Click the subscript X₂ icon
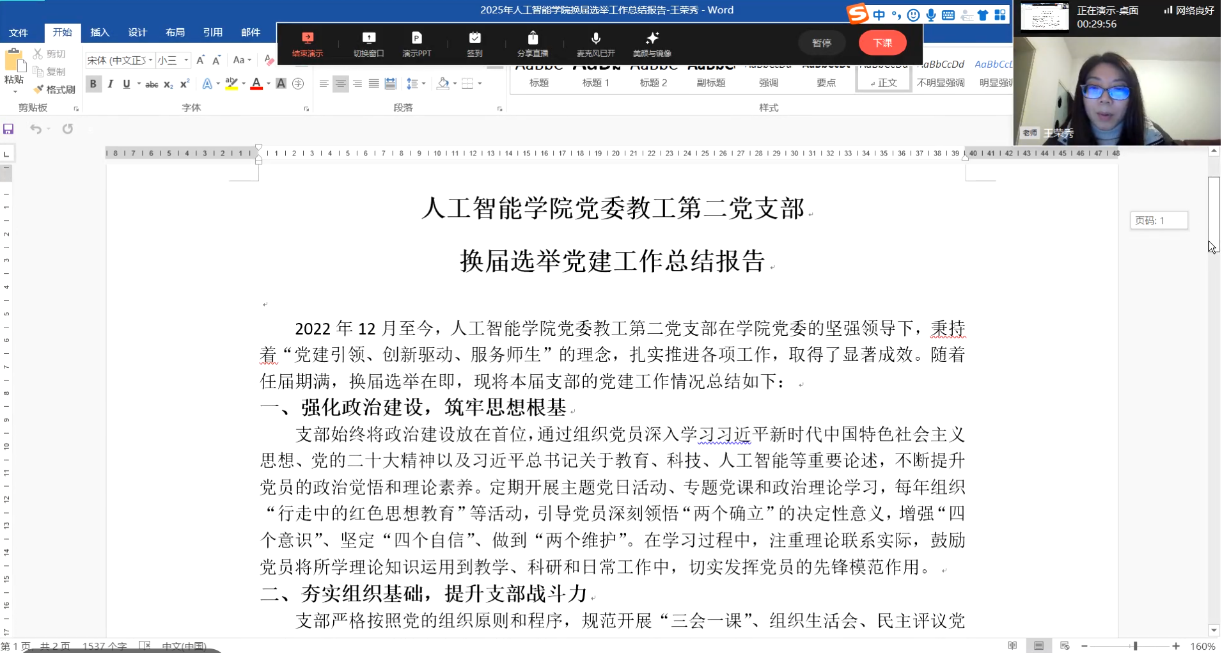Screen dimensions: 1222x653 coord(168,84)
